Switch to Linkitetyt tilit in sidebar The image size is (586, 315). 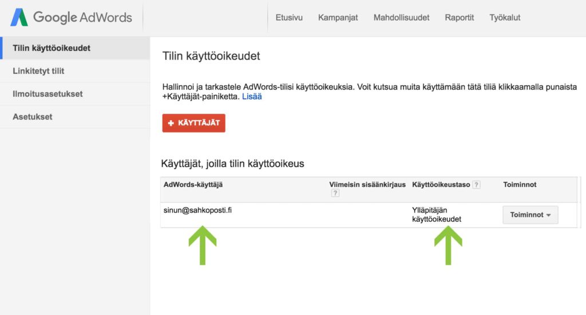click(75, 71)
